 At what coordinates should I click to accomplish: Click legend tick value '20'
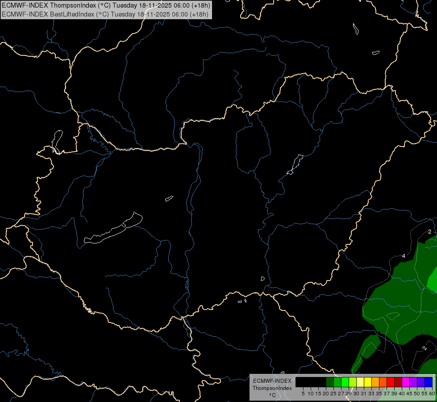click(326, 394)
